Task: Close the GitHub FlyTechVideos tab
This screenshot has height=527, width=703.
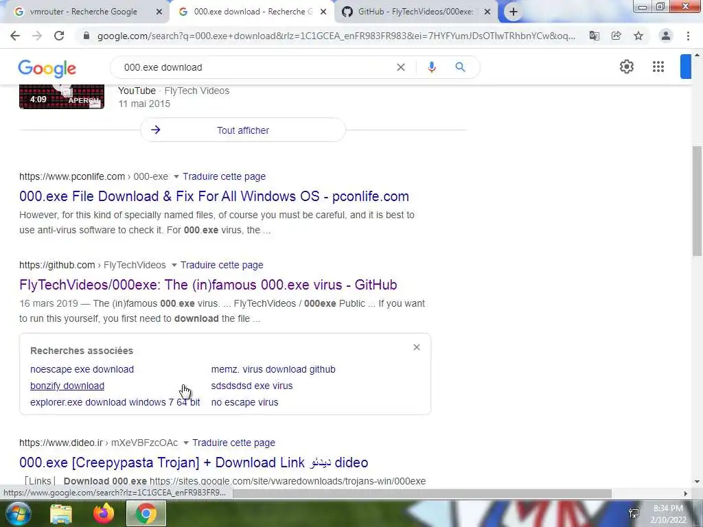Action: click(x=487, y=12)
